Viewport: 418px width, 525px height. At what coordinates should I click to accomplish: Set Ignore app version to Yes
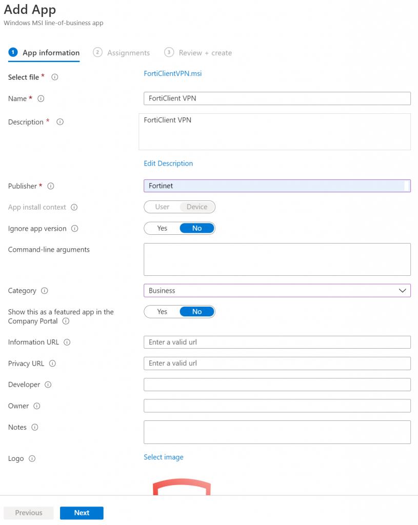pyautogui.click(x=162, y=228)
